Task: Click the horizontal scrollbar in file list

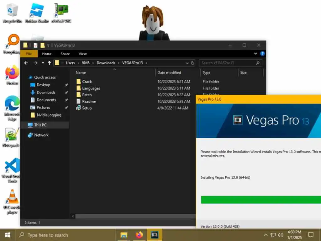Action: point(135,216)
